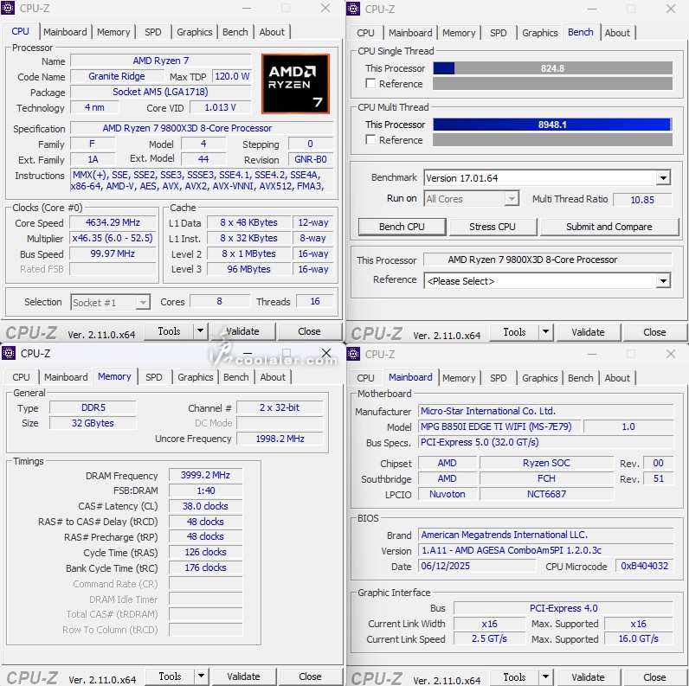Open the Benchmark version dropdown
The width and height of the screenshot is (689, 686).
[663, 178]
